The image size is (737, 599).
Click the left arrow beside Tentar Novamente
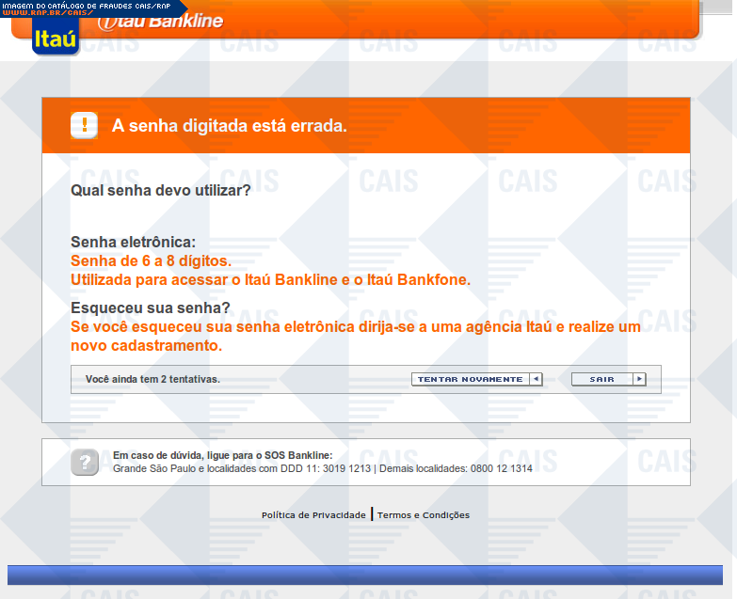tap(536, 379)
